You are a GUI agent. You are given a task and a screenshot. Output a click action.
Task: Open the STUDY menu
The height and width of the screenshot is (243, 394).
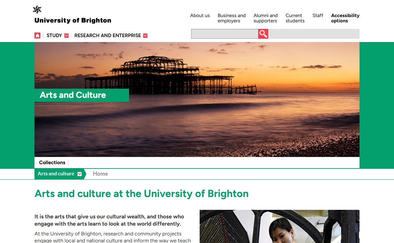click(x=54, y=35)
